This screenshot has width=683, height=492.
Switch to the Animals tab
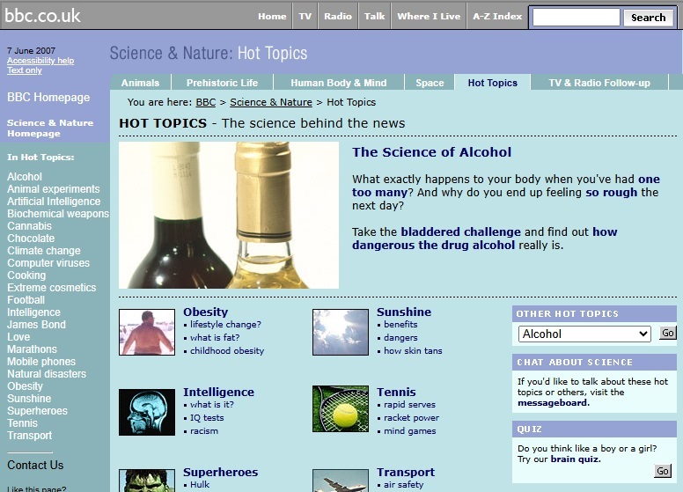tap(140, 83)
